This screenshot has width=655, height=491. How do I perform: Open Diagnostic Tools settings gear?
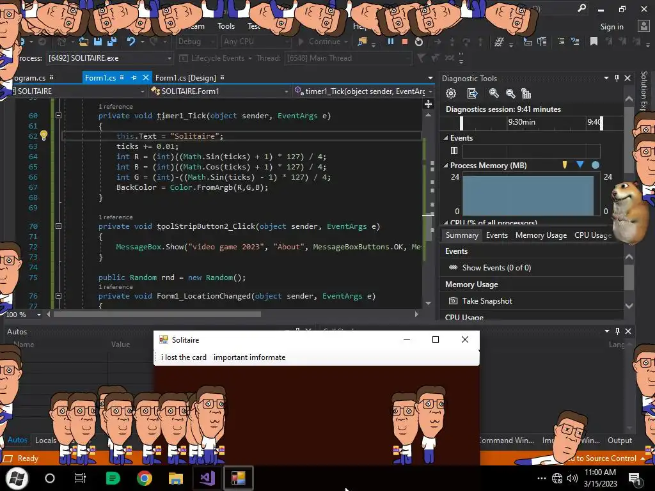[451, 93]
